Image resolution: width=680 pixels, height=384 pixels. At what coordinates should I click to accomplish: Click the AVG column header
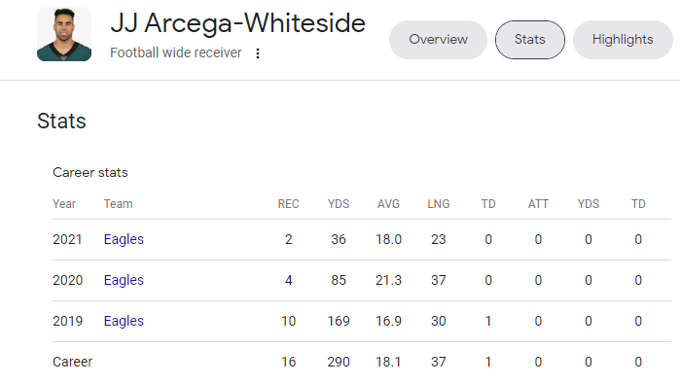point(388,204)
